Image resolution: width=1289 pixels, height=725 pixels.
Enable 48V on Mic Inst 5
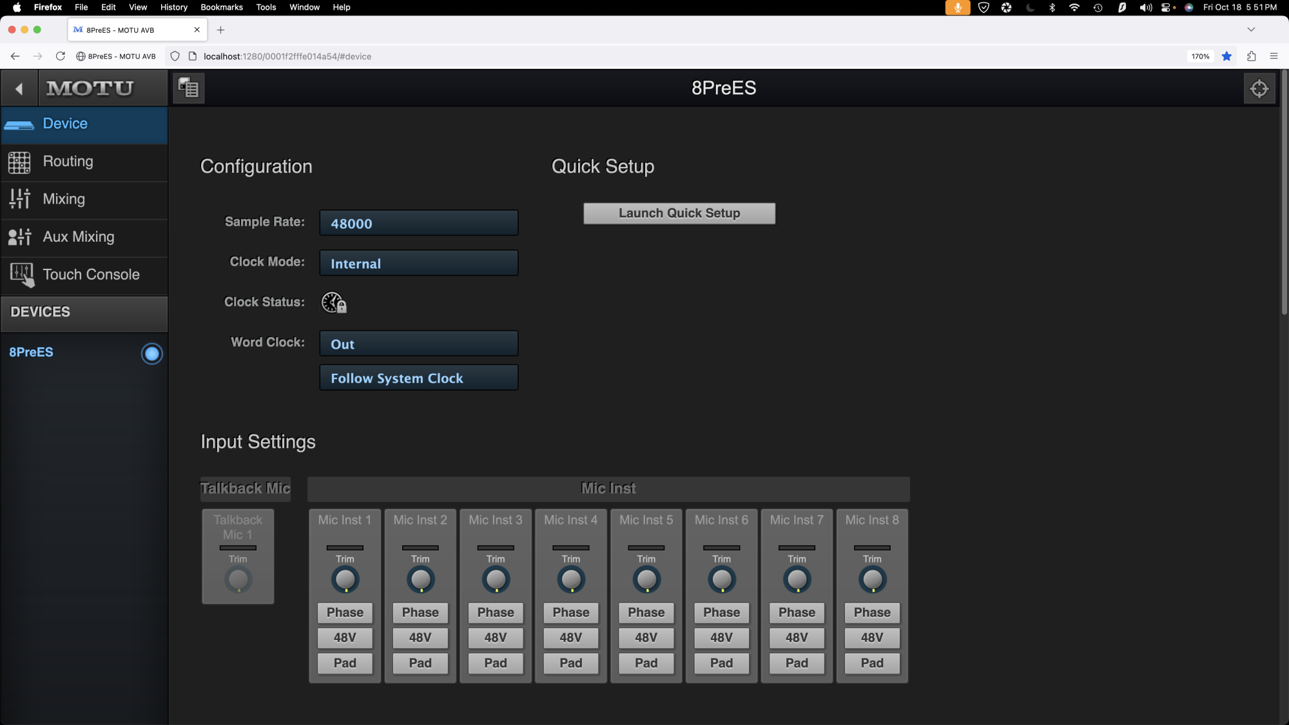(x=646, y=638)
